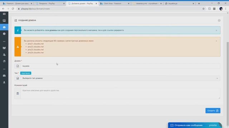The width and height of the screenshot is (229, 128).
Task: Click the pns21.cloudns.net server entry
Action: [x=36, y=44]
